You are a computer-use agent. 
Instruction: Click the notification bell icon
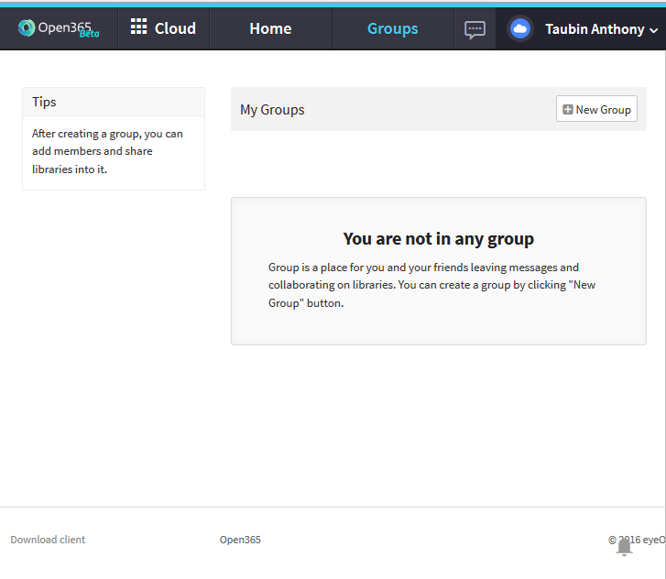point(625,547)
